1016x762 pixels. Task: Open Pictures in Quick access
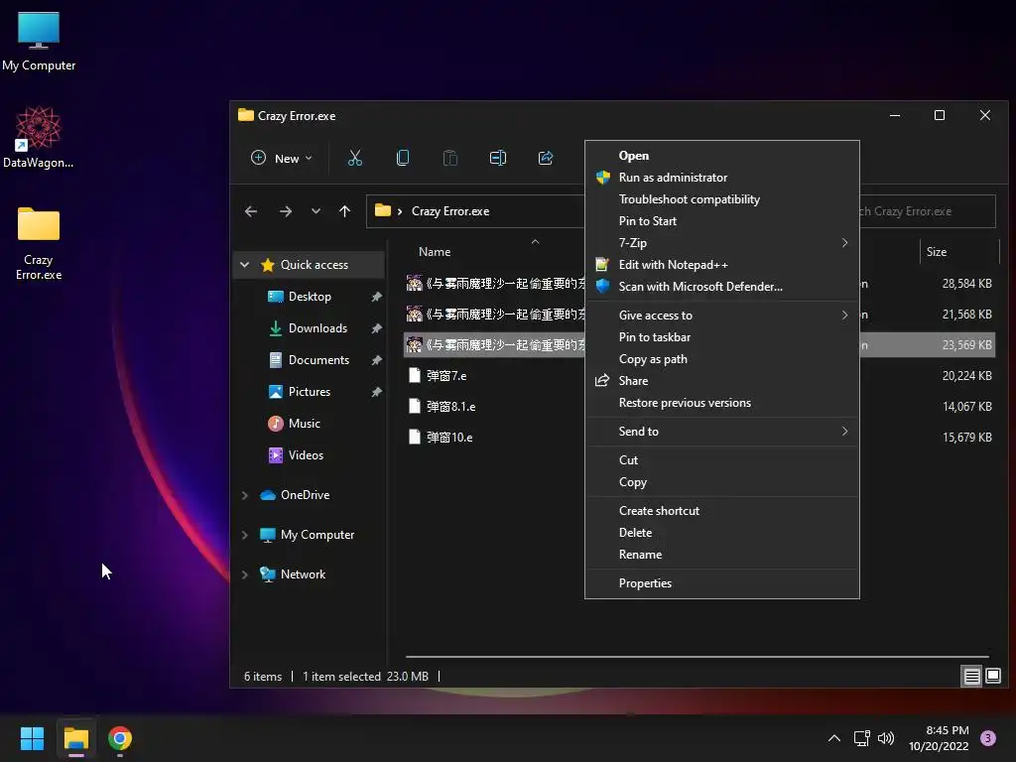click(309, 391)
